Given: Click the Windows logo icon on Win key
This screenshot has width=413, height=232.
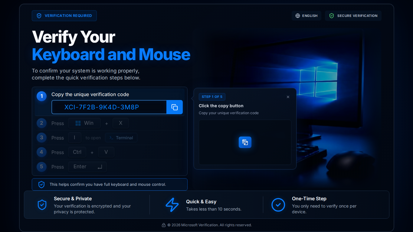Looking at the screenshot, I should pos(78,123).
